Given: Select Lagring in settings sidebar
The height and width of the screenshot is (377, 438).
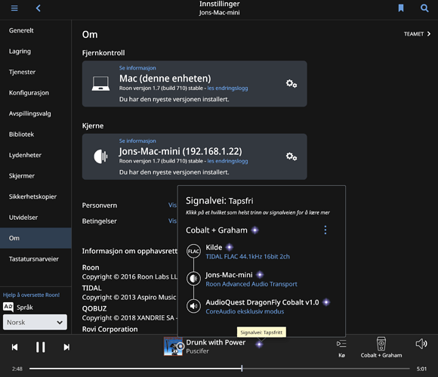Looking at the screenshot, I should tap(20, 51).
